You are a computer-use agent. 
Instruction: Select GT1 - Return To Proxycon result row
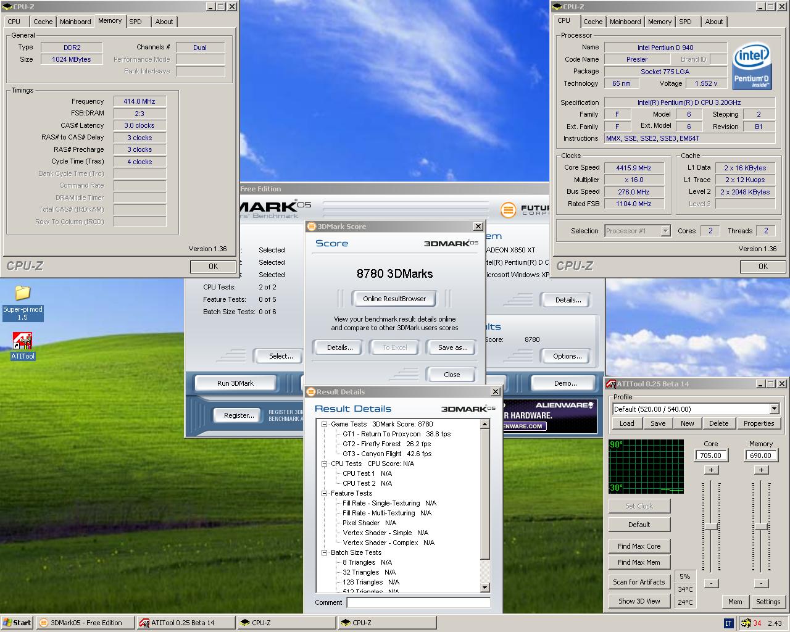397,434
